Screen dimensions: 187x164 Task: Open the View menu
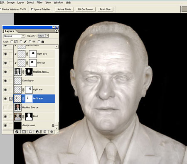pos(48,2)
